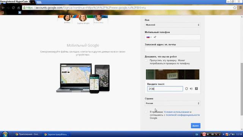The image size is (243, 137).
Task: Open a new browser tab
Action: 39,2
